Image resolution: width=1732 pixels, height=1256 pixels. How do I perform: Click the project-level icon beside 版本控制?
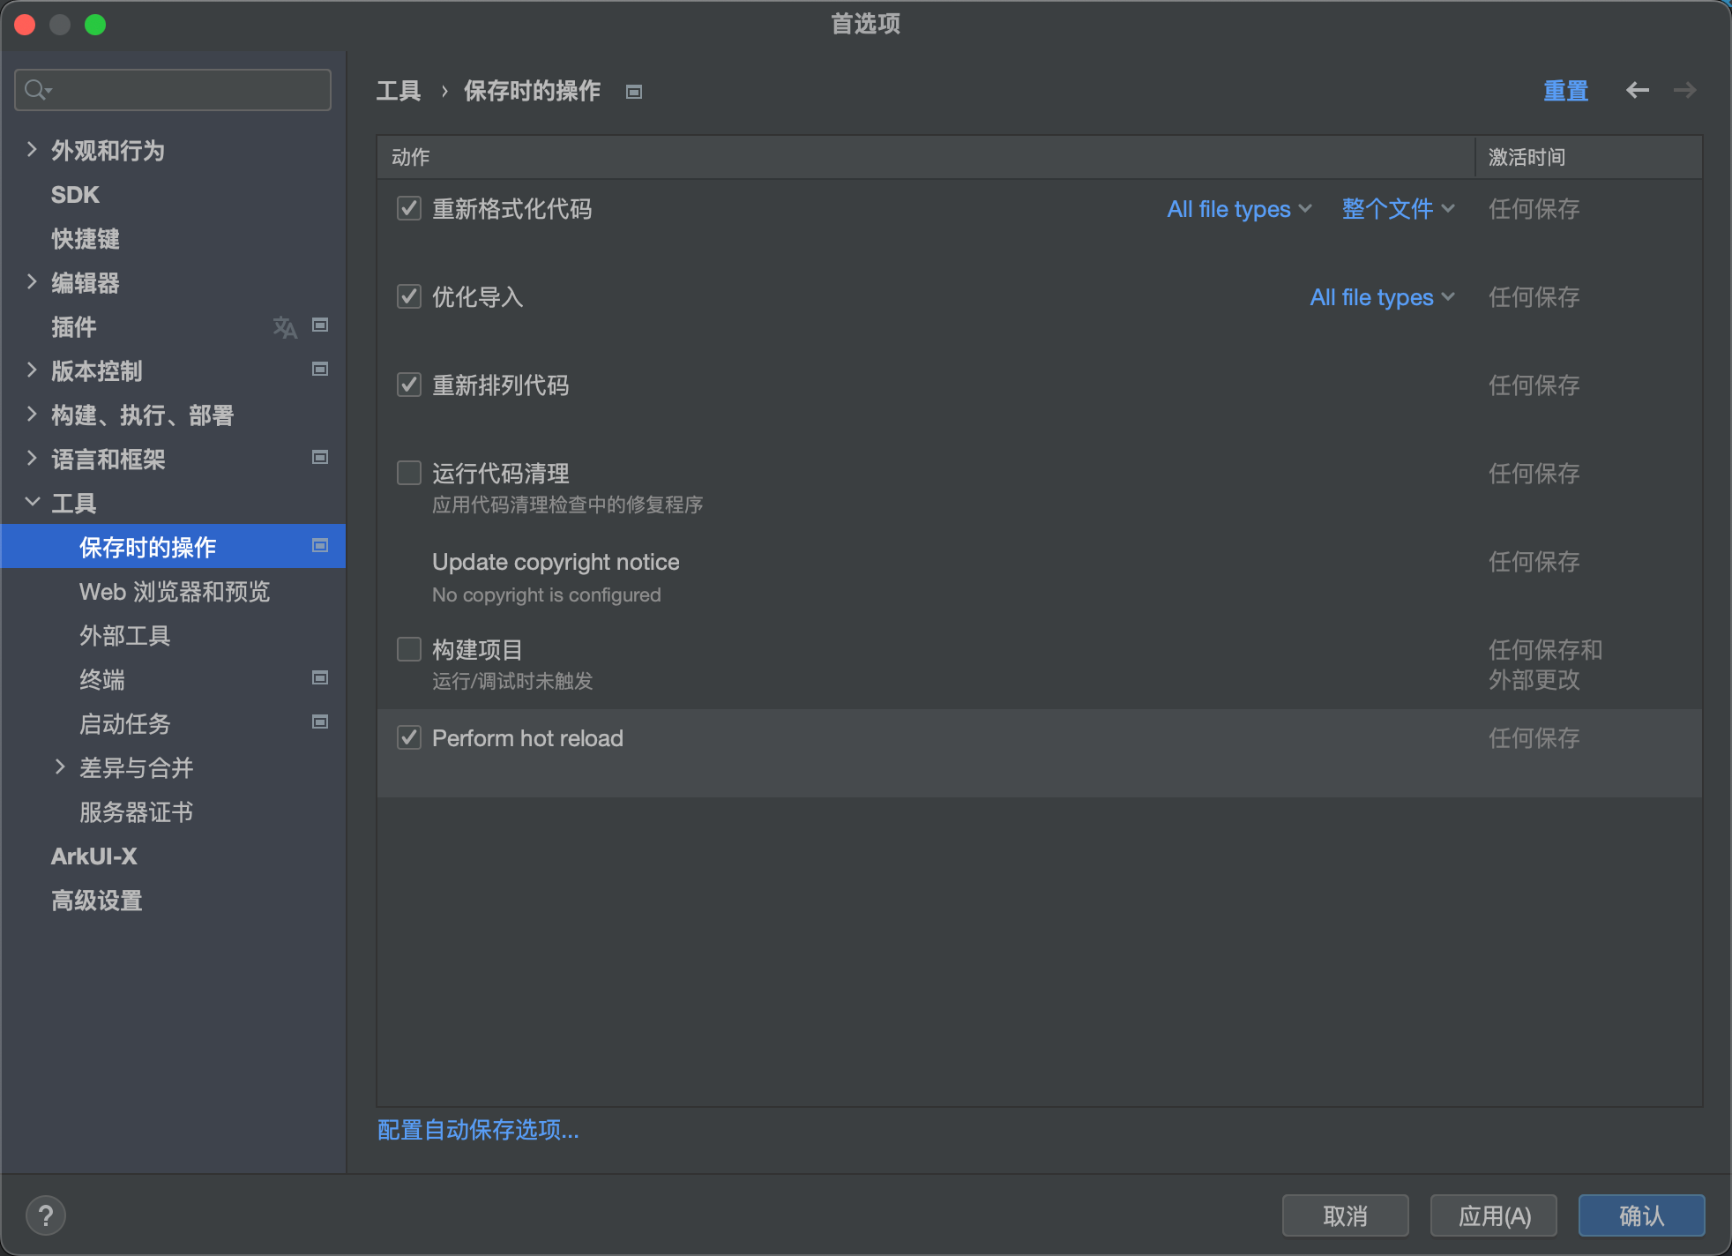pos(320,370)
